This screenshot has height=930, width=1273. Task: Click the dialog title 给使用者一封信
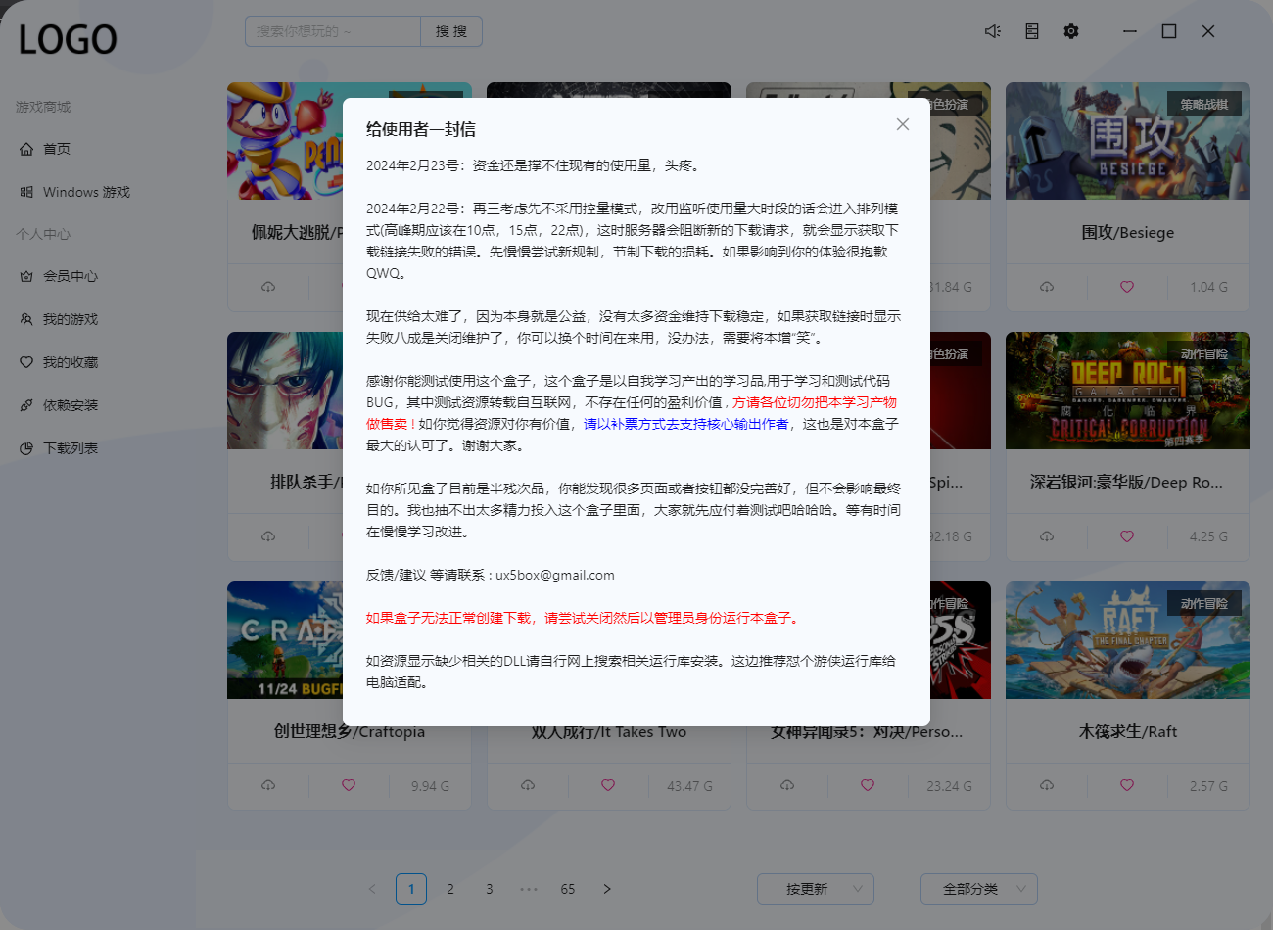click(x=421, y=129)
